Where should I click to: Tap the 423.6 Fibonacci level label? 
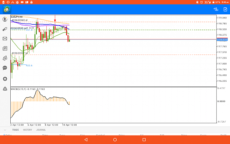29,66
